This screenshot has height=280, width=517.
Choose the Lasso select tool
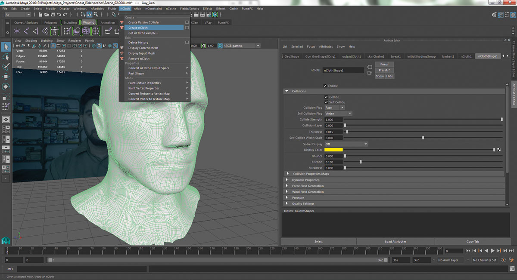click(x=6, y=57)
